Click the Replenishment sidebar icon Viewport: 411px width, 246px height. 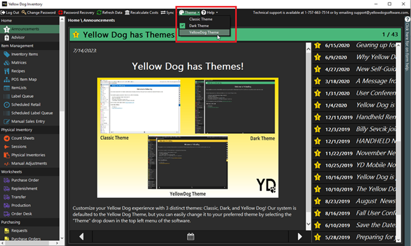7,188
